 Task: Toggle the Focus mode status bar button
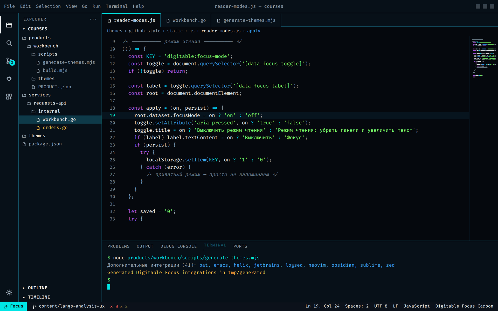pos(13,306)
